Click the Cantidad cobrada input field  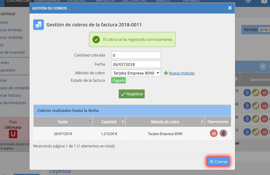tap(136, 55)
